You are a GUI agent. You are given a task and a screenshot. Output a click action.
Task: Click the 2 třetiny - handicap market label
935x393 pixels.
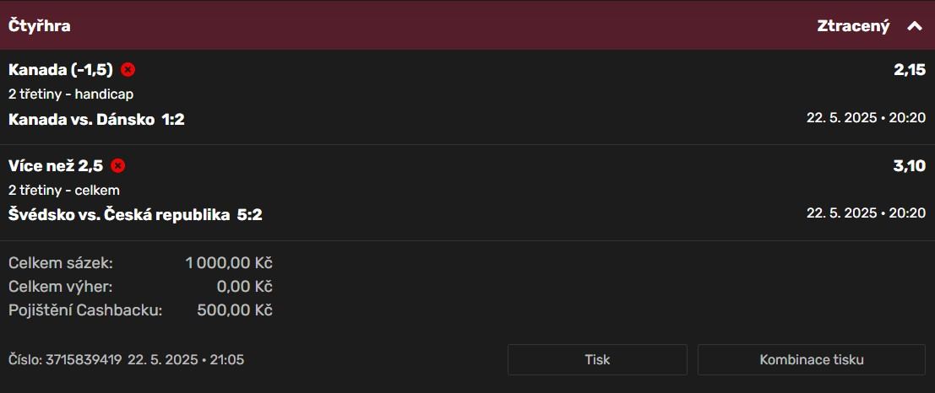[x=71, y=94]
